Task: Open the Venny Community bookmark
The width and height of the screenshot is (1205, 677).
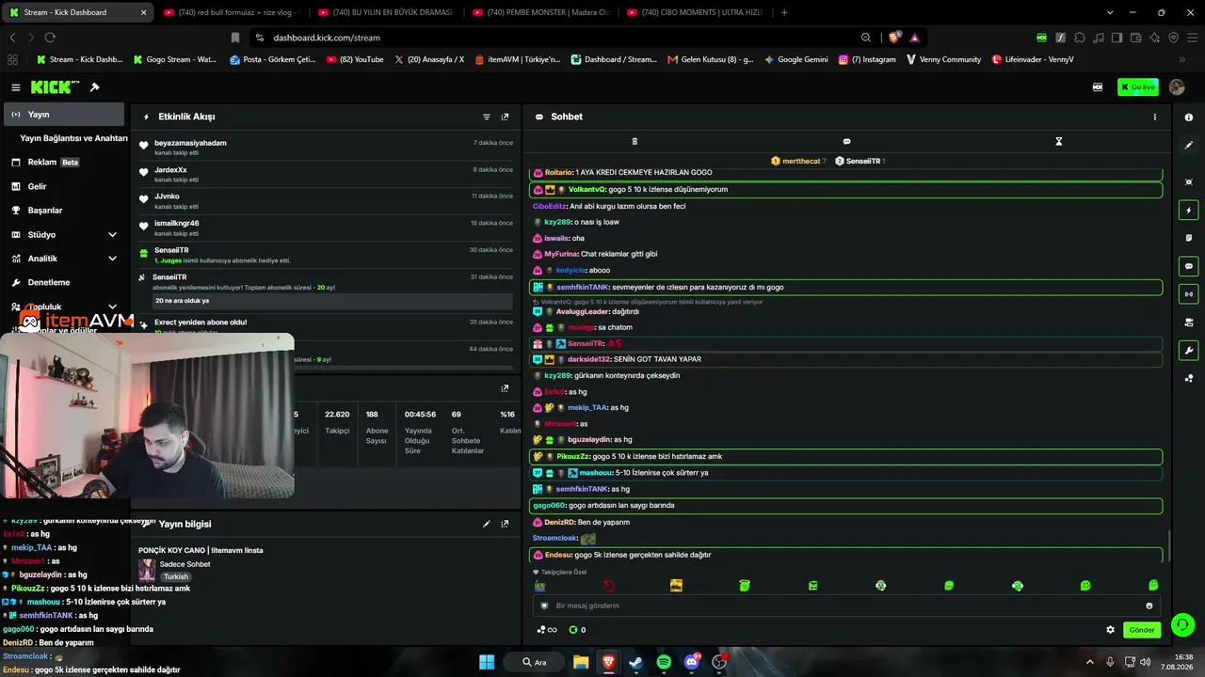Action: tap(943, 59)
